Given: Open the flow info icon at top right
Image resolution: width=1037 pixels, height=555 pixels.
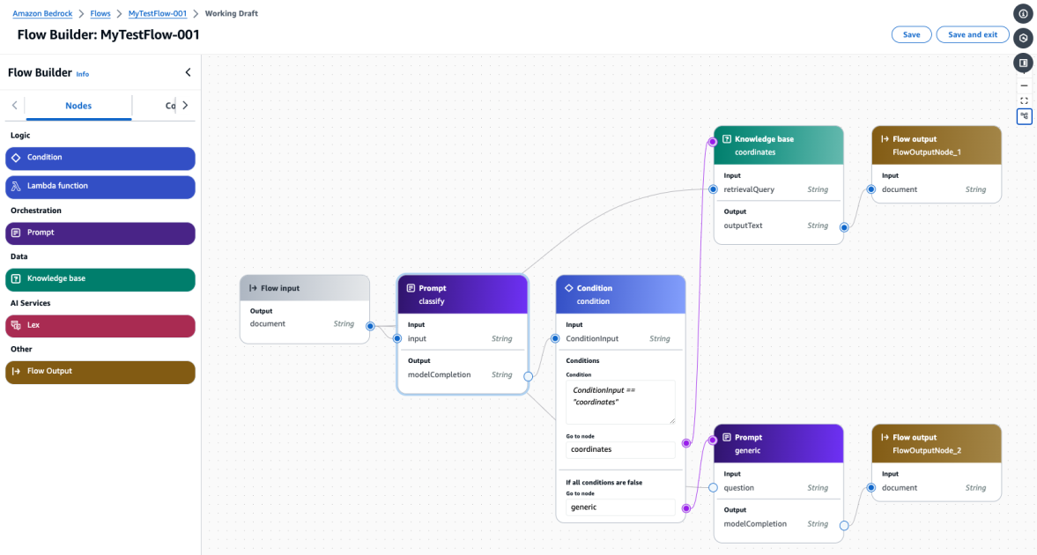Looking at the screenshot, I should [1023, 13].
